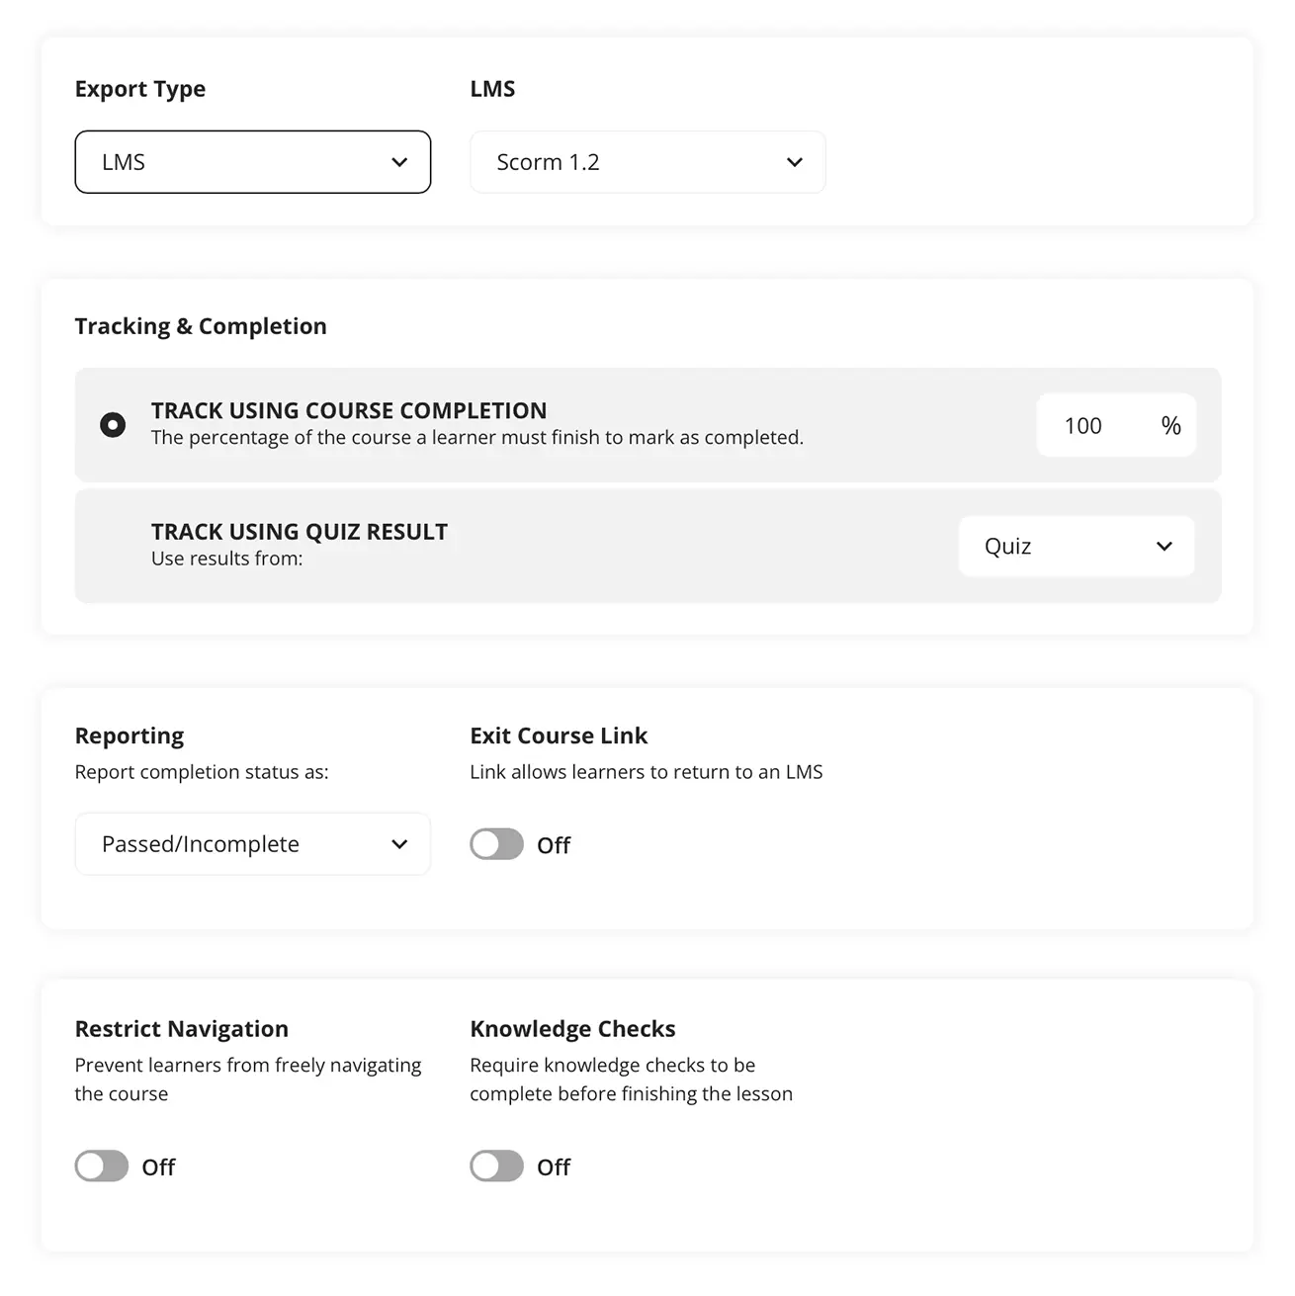Click the chevron arrow in Scorm 1.2 box
1295x1296 pixels.
[794, 162]
